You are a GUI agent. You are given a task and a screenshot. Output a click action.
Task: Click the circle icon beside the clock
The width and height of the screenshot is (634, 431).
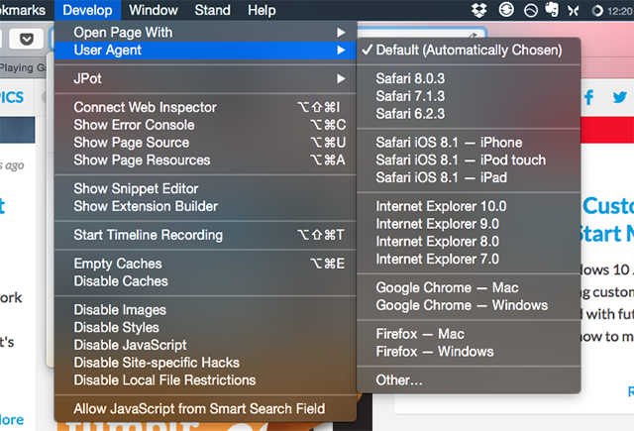tap(597, 11)
